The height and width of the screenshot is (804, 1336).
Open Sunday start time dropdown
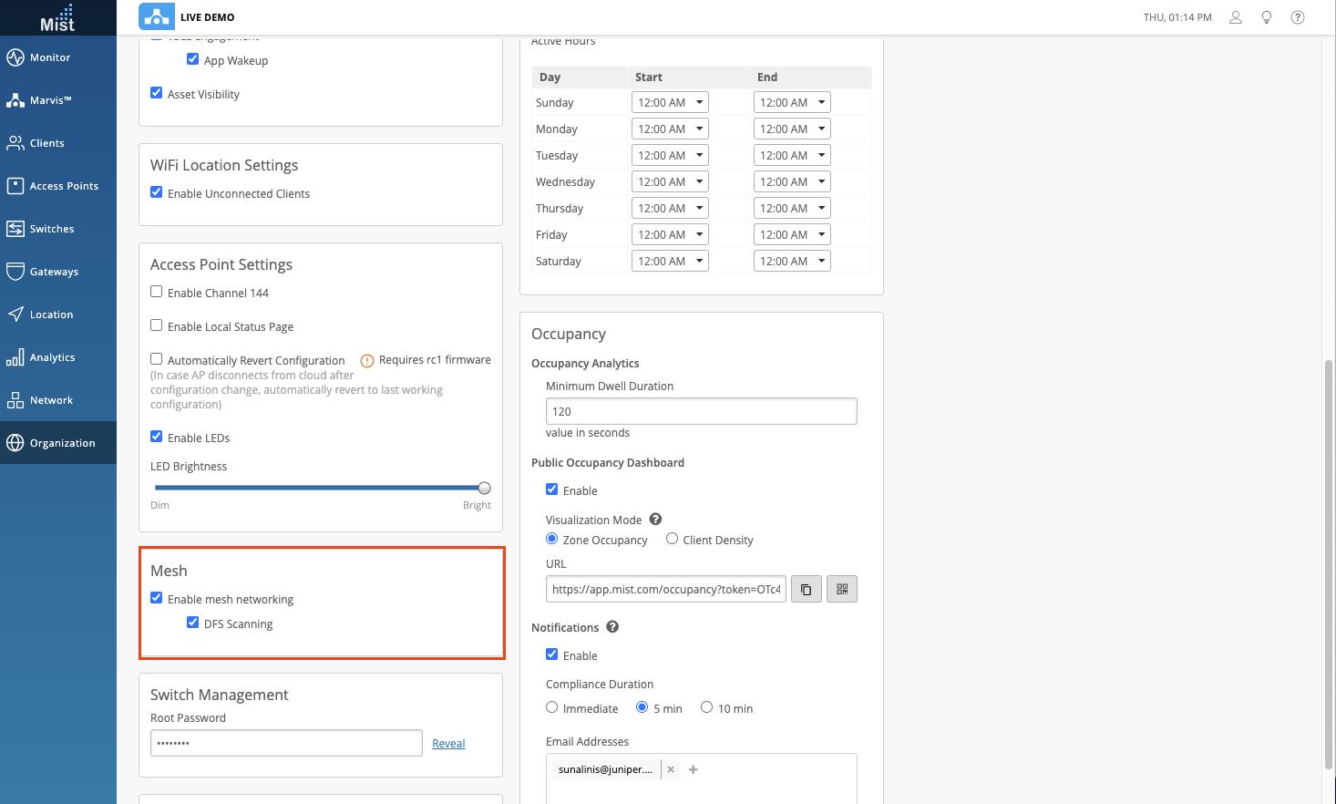670,103
